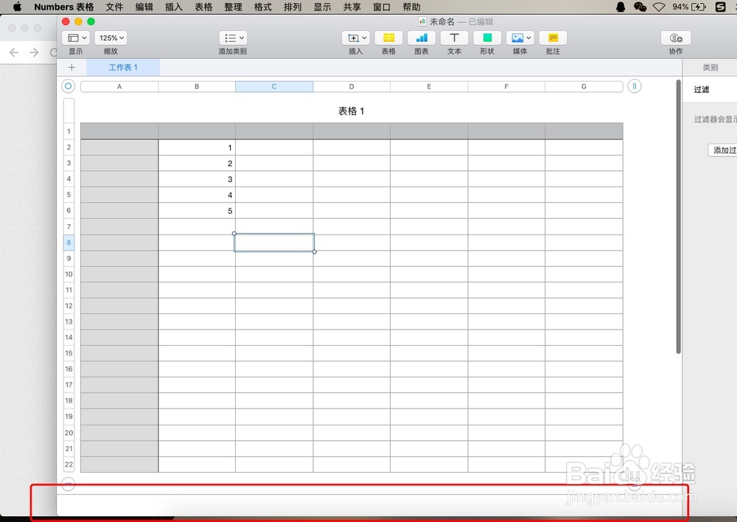Open the Format (格式) menu
Image resolution: width=737 pixels, height=522 pixels.
pos(263,7)
